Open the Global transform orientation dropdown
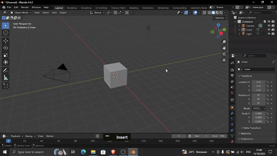277x156 pixels. [98, 13]
